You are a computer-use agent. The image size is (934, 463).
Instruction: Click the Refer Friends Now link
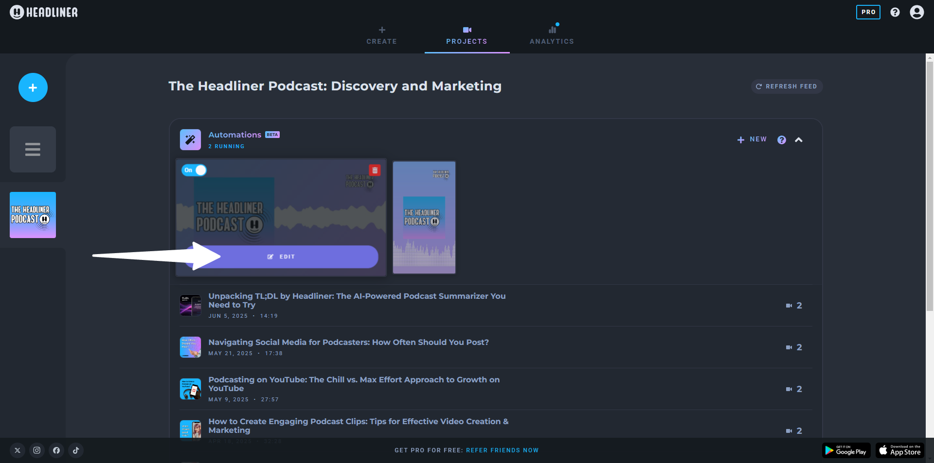503,450
